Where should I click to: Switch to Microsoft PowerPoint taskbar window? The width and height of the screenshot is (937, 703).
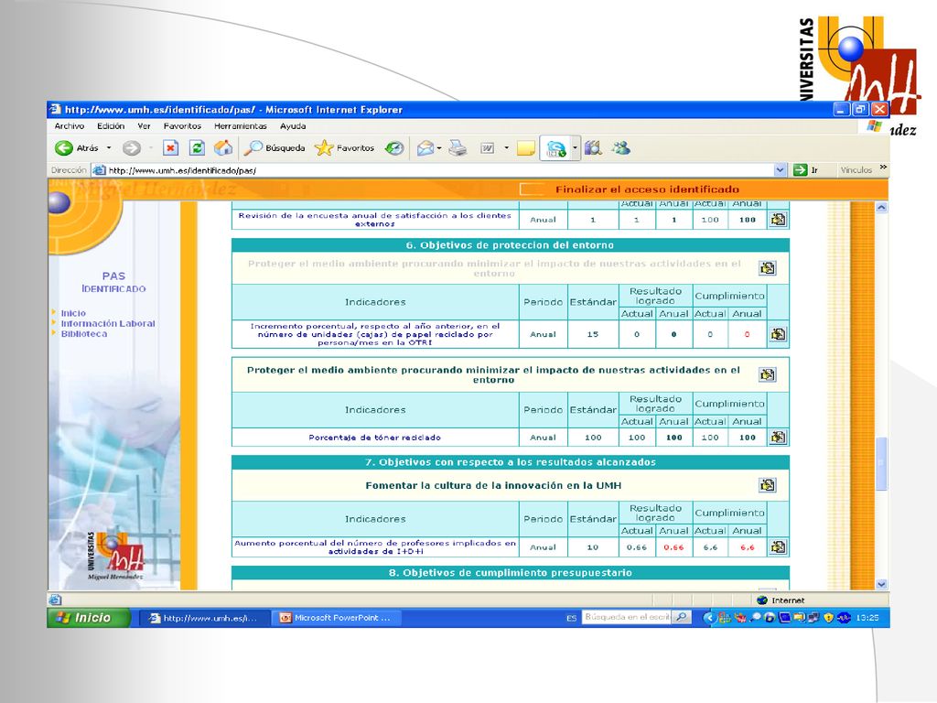[335, 618]
